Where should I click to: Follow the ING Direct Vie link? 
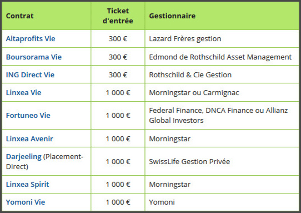click(x=30, y=75)
